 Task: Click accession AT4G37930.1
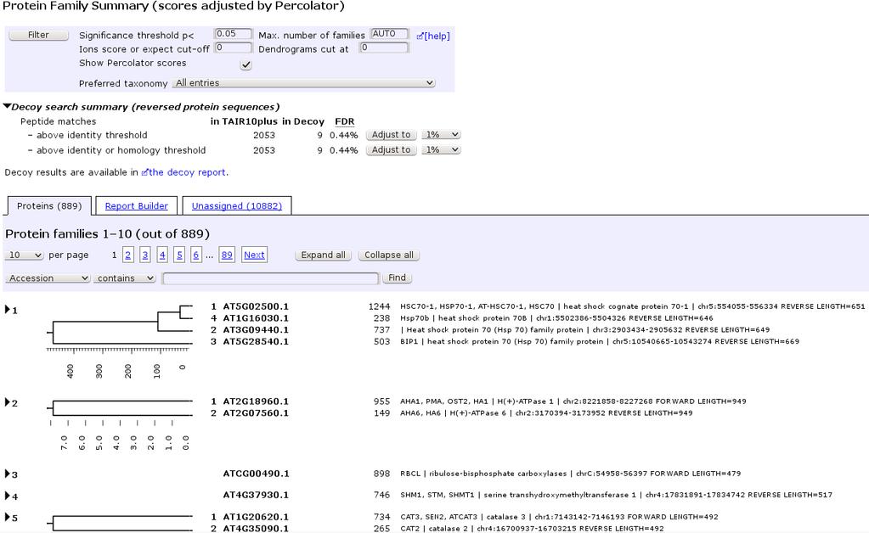(256, 495)
